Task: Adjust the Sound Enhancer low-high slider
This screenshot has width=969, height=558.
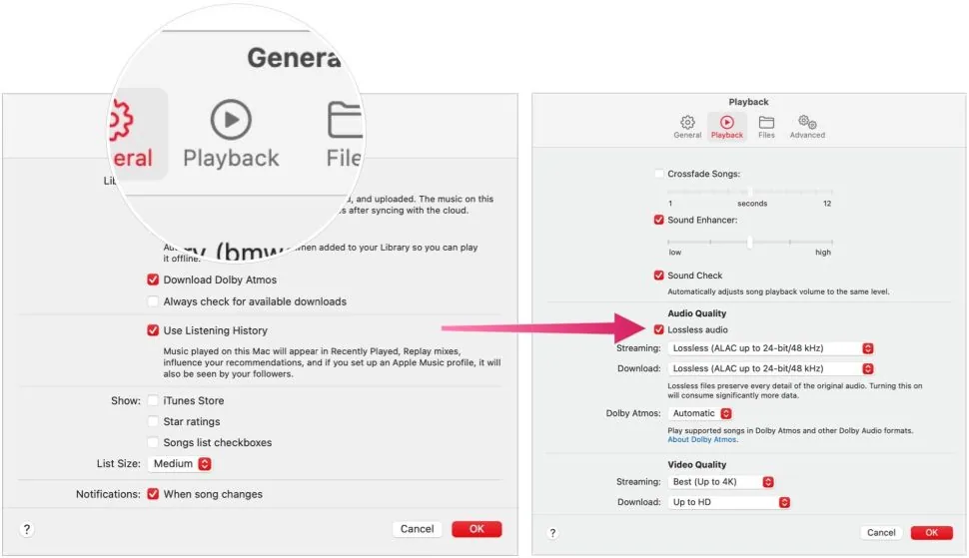Action: [x=749, y=242]
